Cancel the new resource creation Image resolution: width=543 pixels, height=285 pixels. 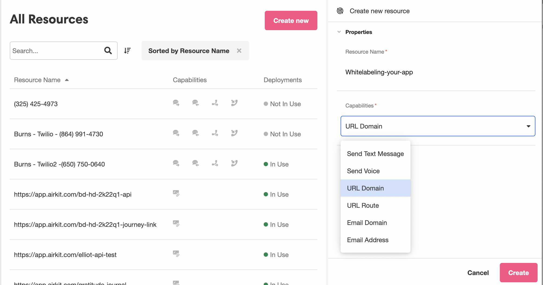[478, 273]
